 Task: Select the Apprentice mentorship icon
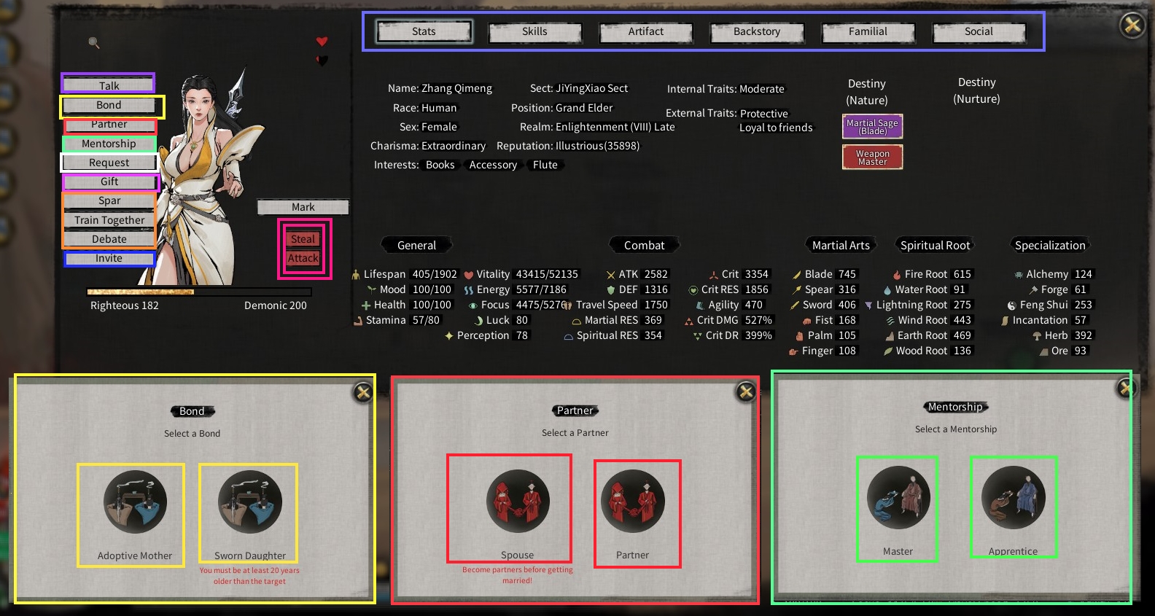click(x=1014, y=497)
